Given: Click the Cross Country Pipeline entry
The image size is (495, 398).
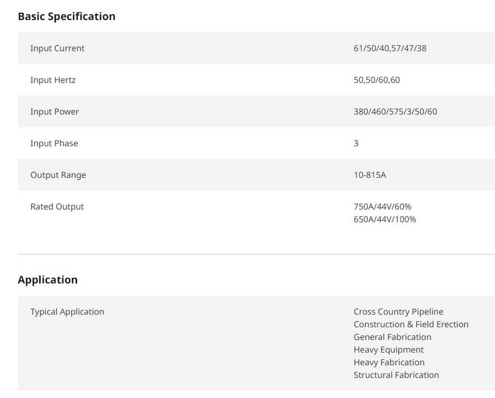Looking at the screenshot, I should [x=398, y=312].
